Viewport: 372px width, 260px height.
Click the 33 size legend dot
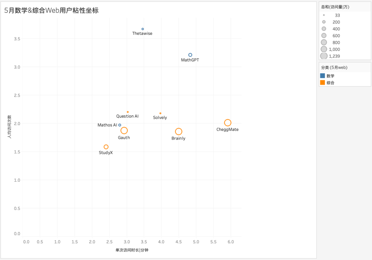[324, 15]
